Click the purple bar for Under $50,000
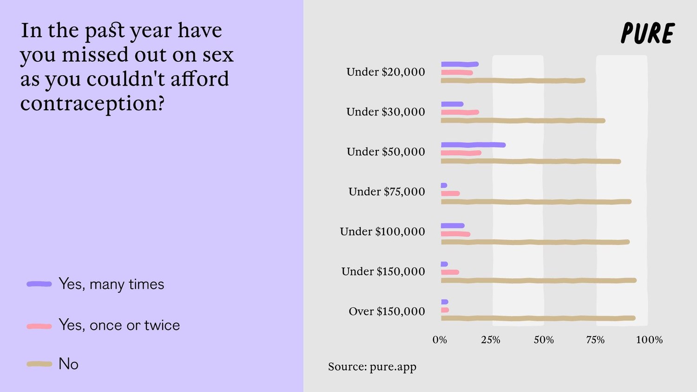The width and height of the screenshot is (697, 392). click(473, 145)
